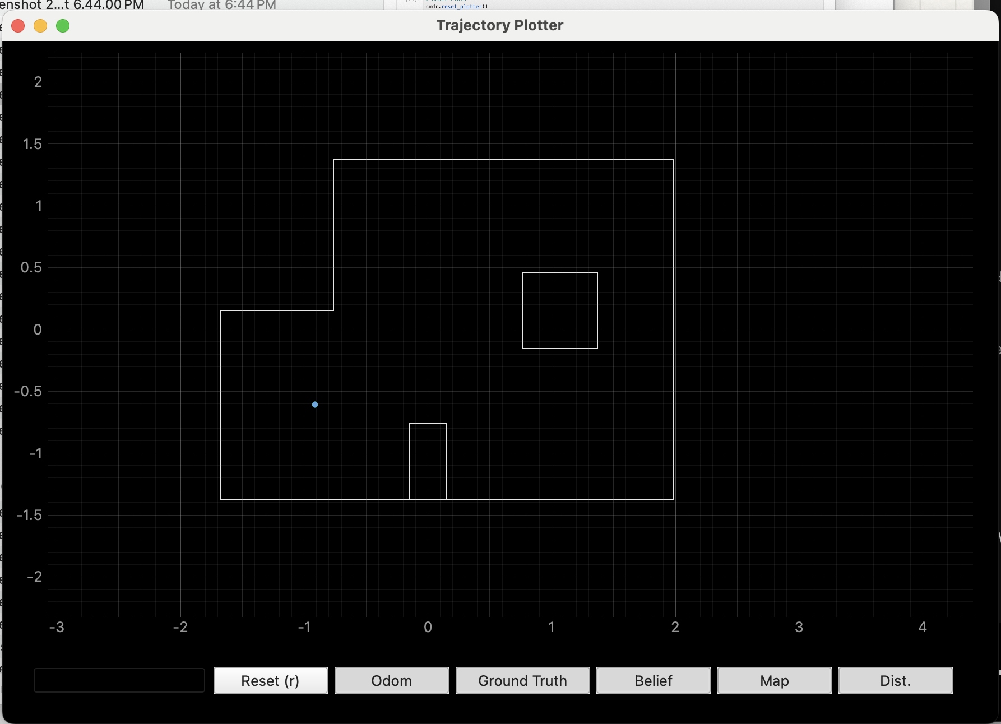
Task: Toggle the Ground Truth plot button
Action: (522, 680)
